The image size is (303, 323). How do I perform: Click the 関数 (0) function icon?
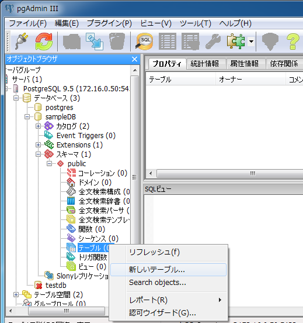[x=71, y=229]
